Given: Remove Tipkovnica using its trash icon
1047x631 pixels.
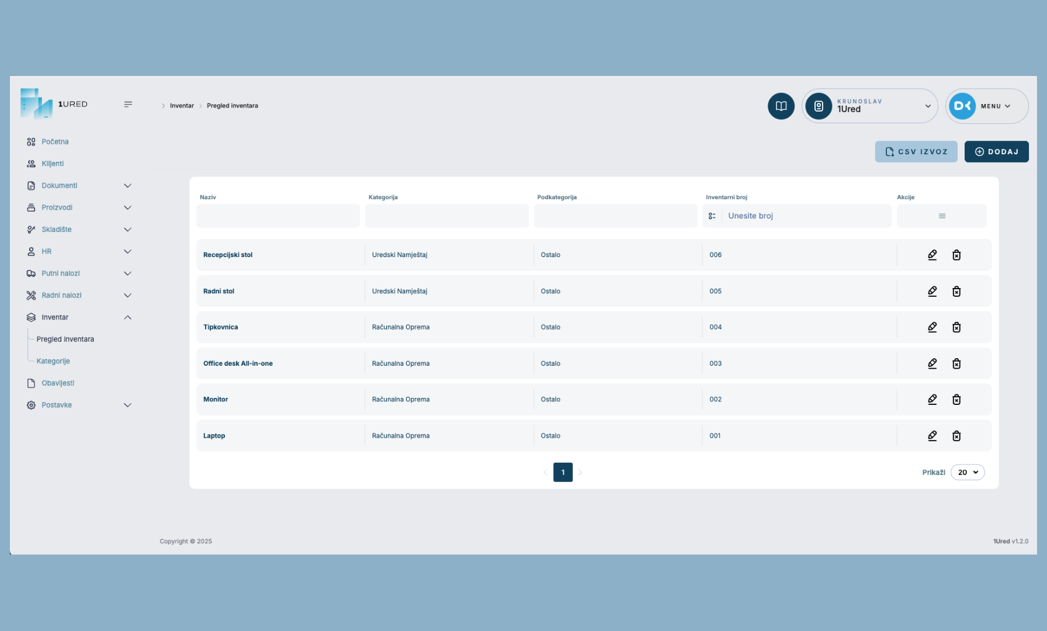Looking at the screenshot, I should [956, 327].
